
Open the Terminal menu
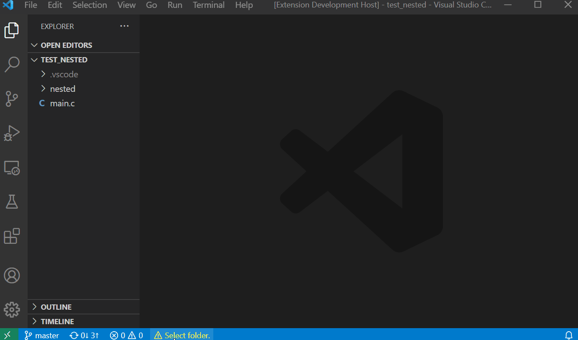coord(208,5)
